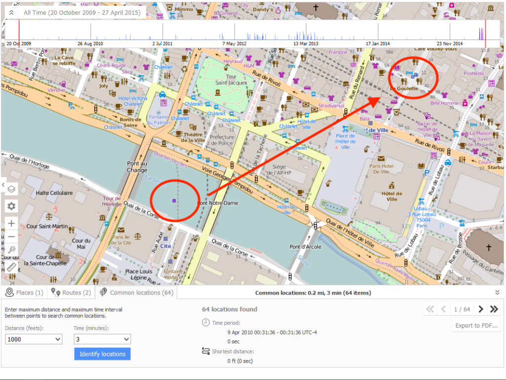Open map settings gear
Viewport: 506px width, 380px height.
(11, 206)
